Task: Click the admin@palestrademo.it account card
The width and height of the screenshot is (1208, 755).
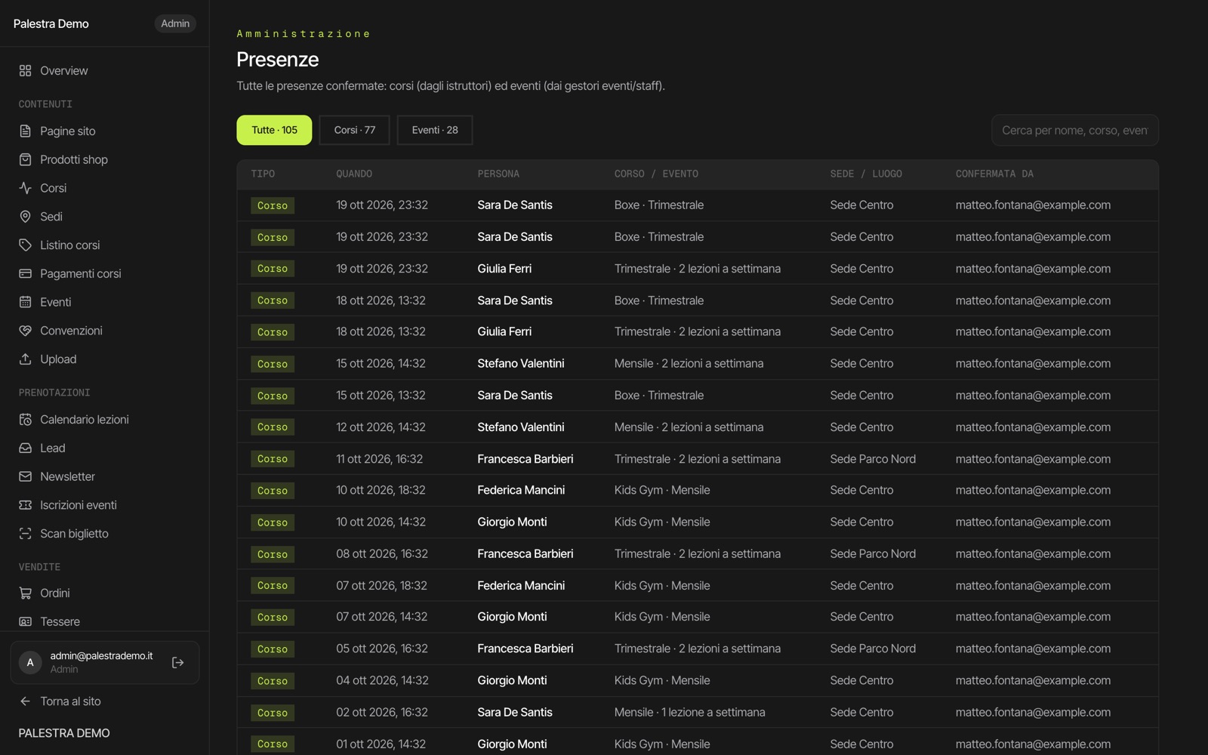Action: tap(105, 663)
